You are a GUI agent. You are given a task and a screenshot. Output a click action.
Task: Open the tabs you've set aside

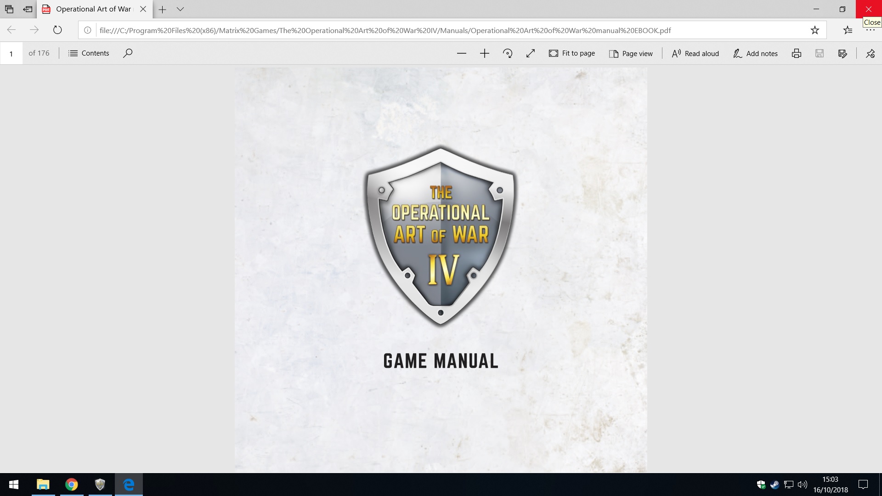[9, 9]
